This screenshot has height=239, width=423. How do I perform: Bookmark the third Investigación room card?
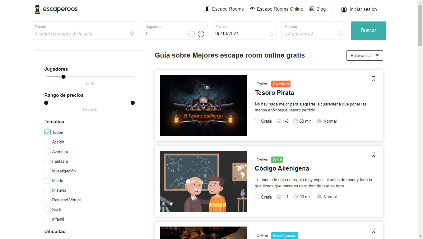[373, 231]
